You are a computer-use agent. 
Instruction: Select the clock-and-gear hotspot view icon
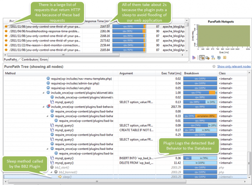pyautogui.click(x=202, y=57)
